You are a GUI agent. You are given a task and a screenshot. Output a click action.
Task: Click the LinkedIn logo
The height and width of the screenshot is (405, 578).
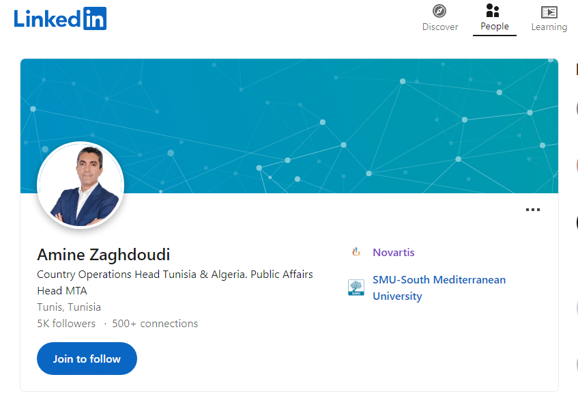tap(60, 18)
